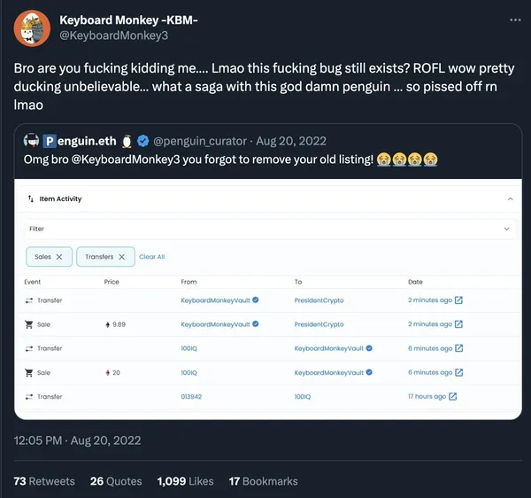531x498 pixels.
Task: Remove the Transfers filter chip
Action: (x=123, y=256)
